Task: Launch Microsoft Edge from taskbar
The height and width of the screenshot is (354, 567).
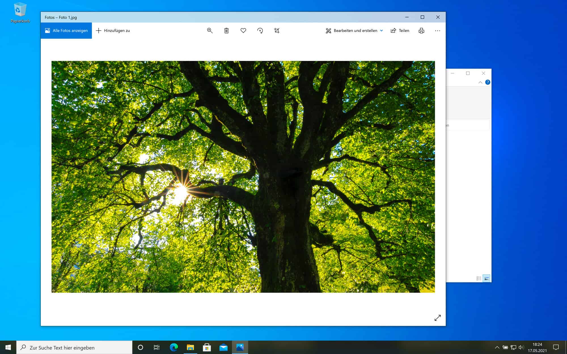Action: (x=174, y=347)
